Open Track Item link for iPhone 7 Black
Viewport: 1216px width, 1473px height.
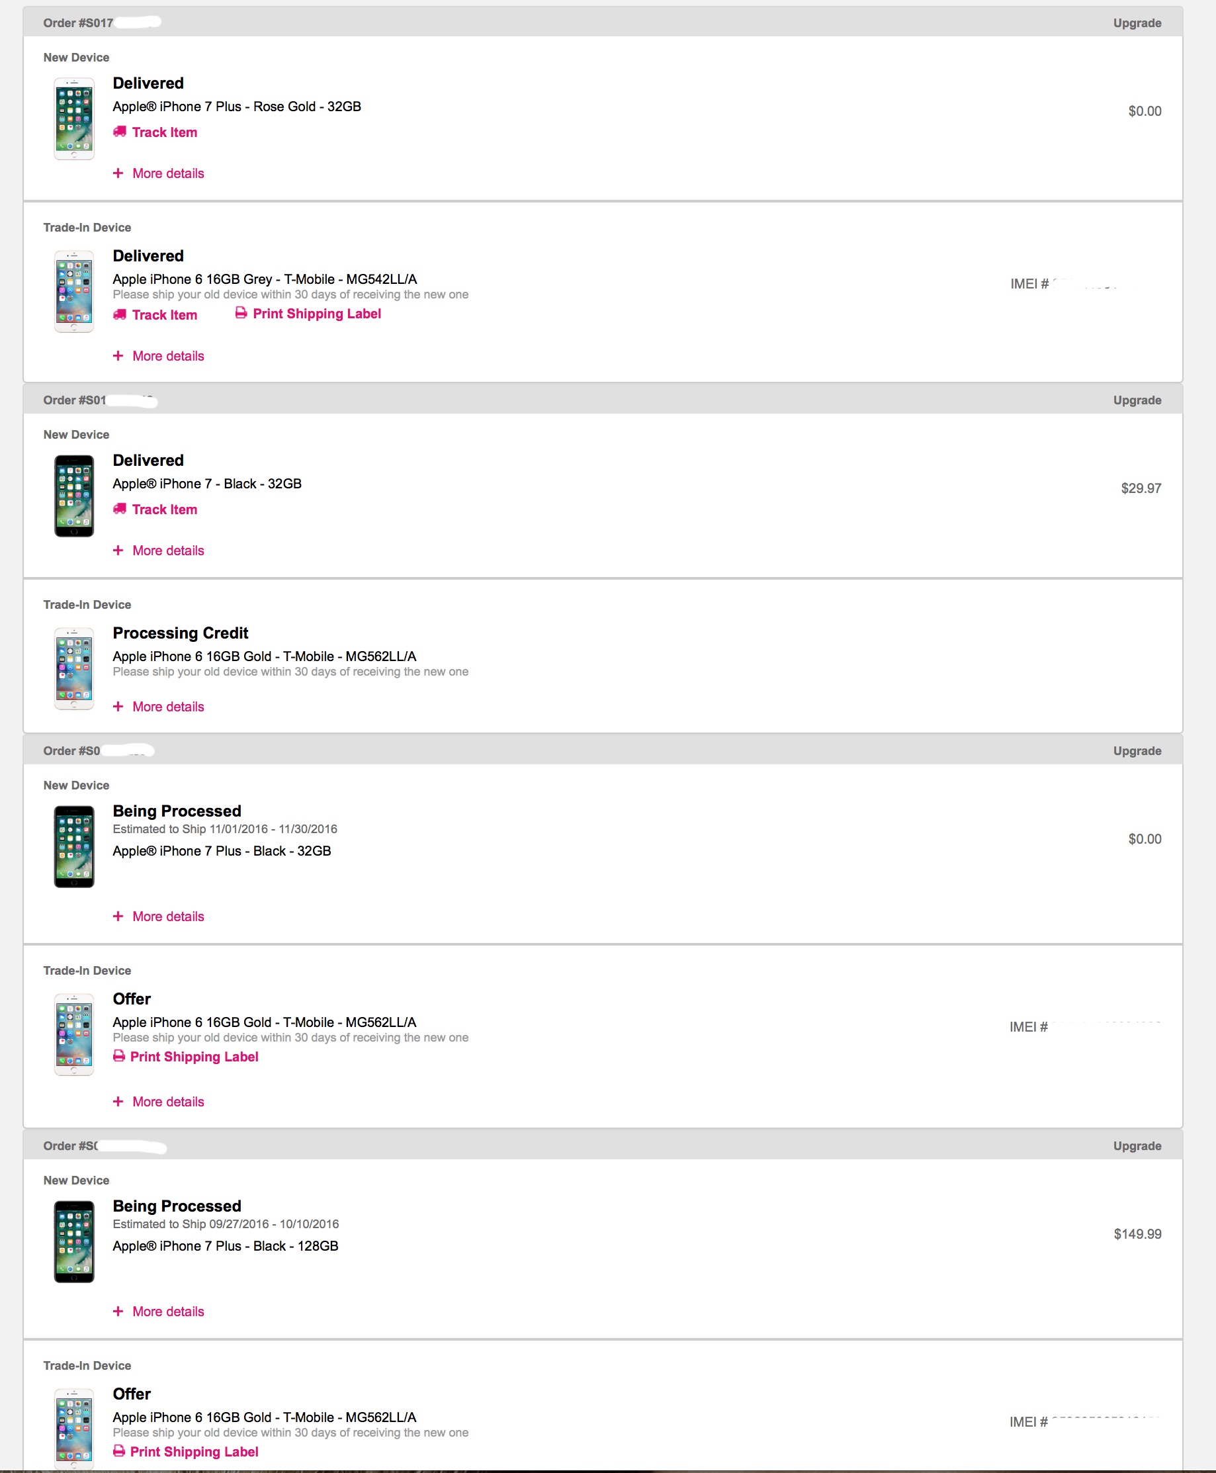[x=165, y=510]
